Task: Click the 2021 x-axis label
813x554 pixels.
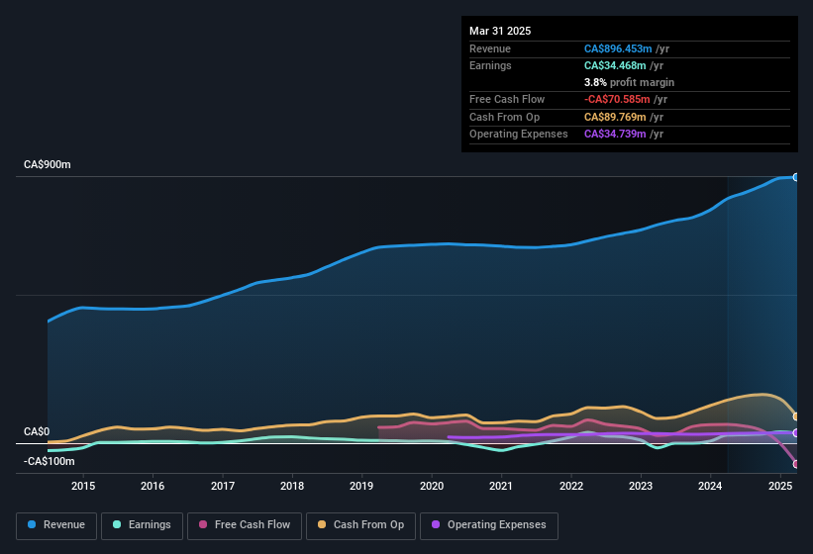Action: point(501,486)
